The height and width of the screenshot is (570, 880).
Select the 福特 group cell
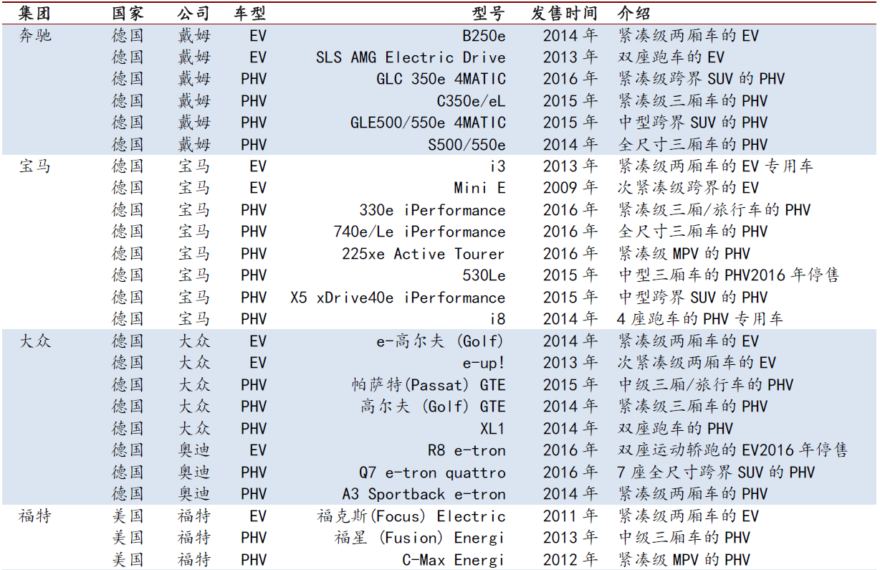click(35, 516)
